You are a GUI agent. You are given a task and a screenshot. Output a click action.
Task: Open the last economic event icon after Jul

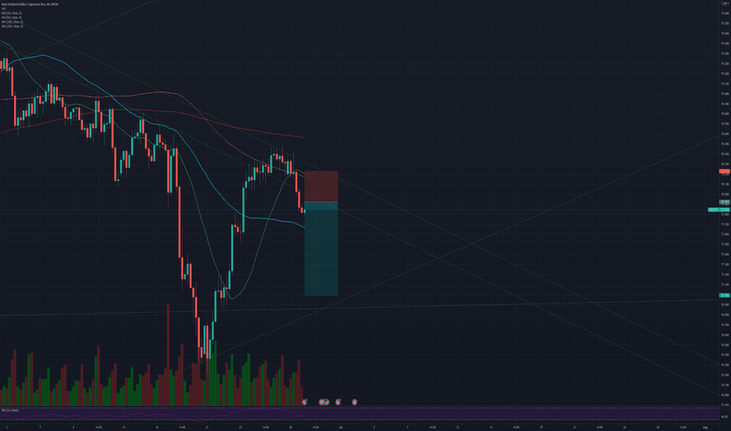click(x=355, y=402)
